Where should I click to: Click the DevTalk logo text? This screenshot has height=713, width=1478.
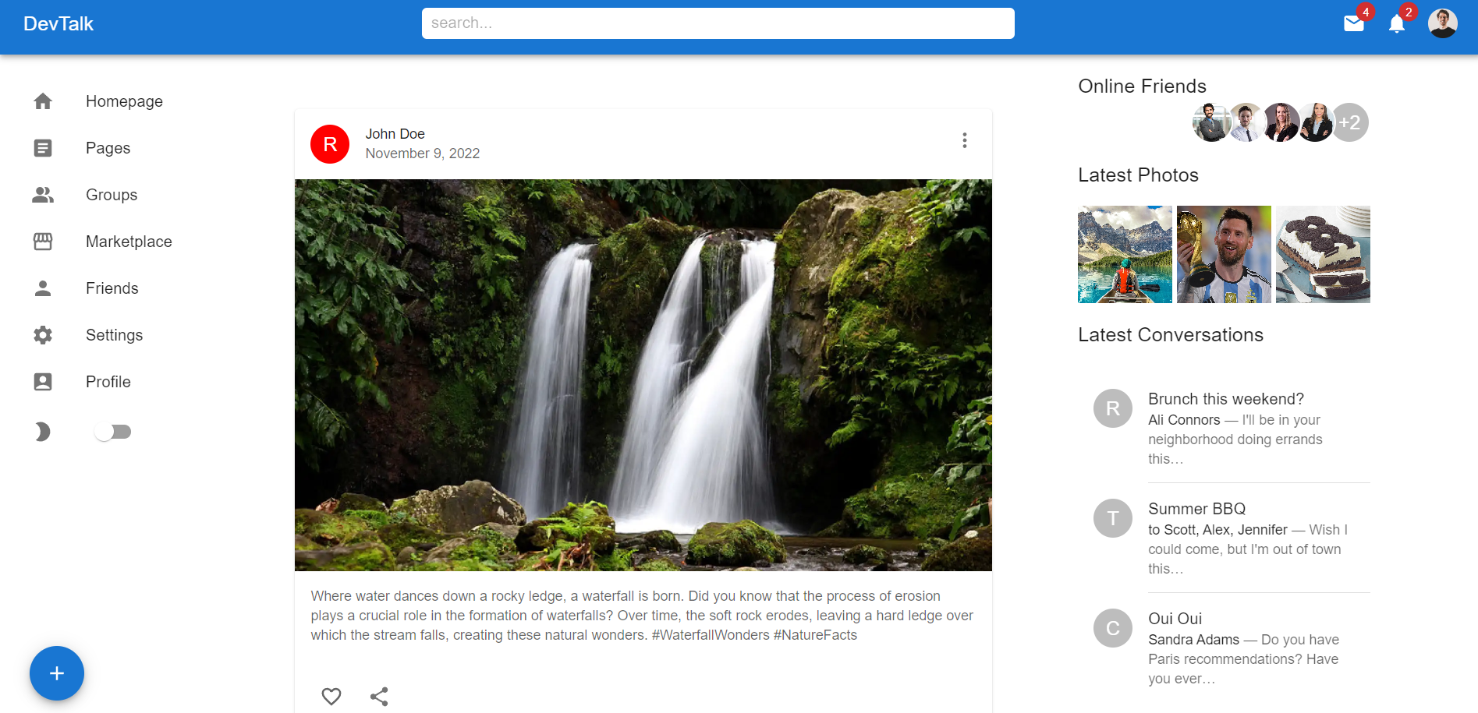tap(58, 24)
